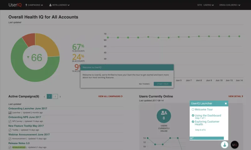Click the black UIQ circle badge
This screenshot has width=251, height=150.
[234, 145]
